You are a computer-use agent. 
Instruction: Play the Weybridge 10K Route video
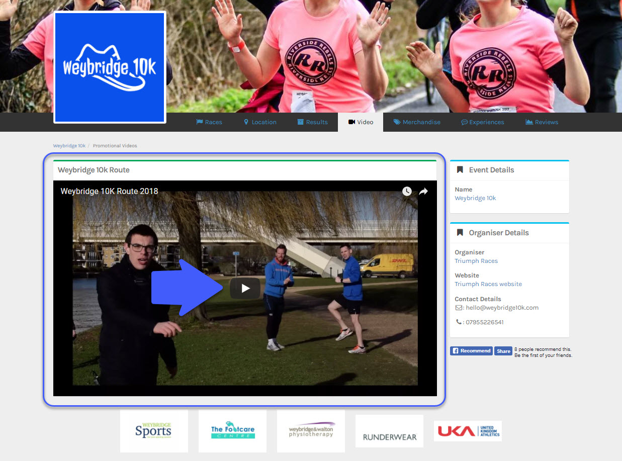pyautogui.click(x=245, y=288)
